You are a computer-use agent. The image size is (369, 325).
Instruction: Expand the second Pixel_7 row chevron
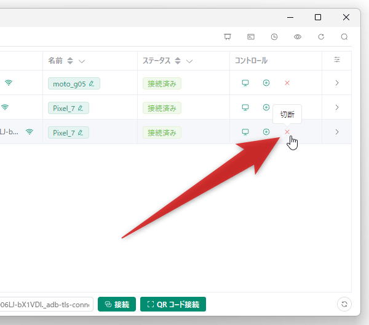pos(337,107)
